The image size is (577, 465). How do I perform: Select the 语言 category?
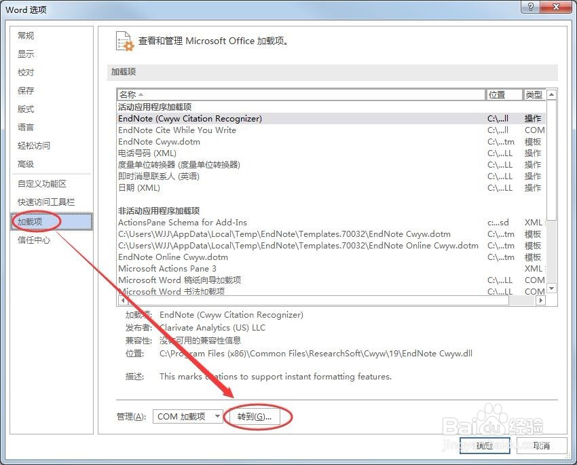tap(26, 128)
